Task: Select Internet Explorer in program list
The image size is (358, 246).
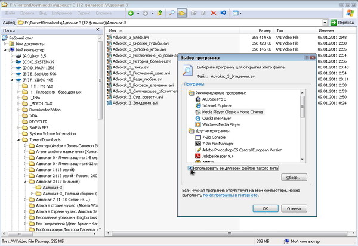Action: [217, 105]
